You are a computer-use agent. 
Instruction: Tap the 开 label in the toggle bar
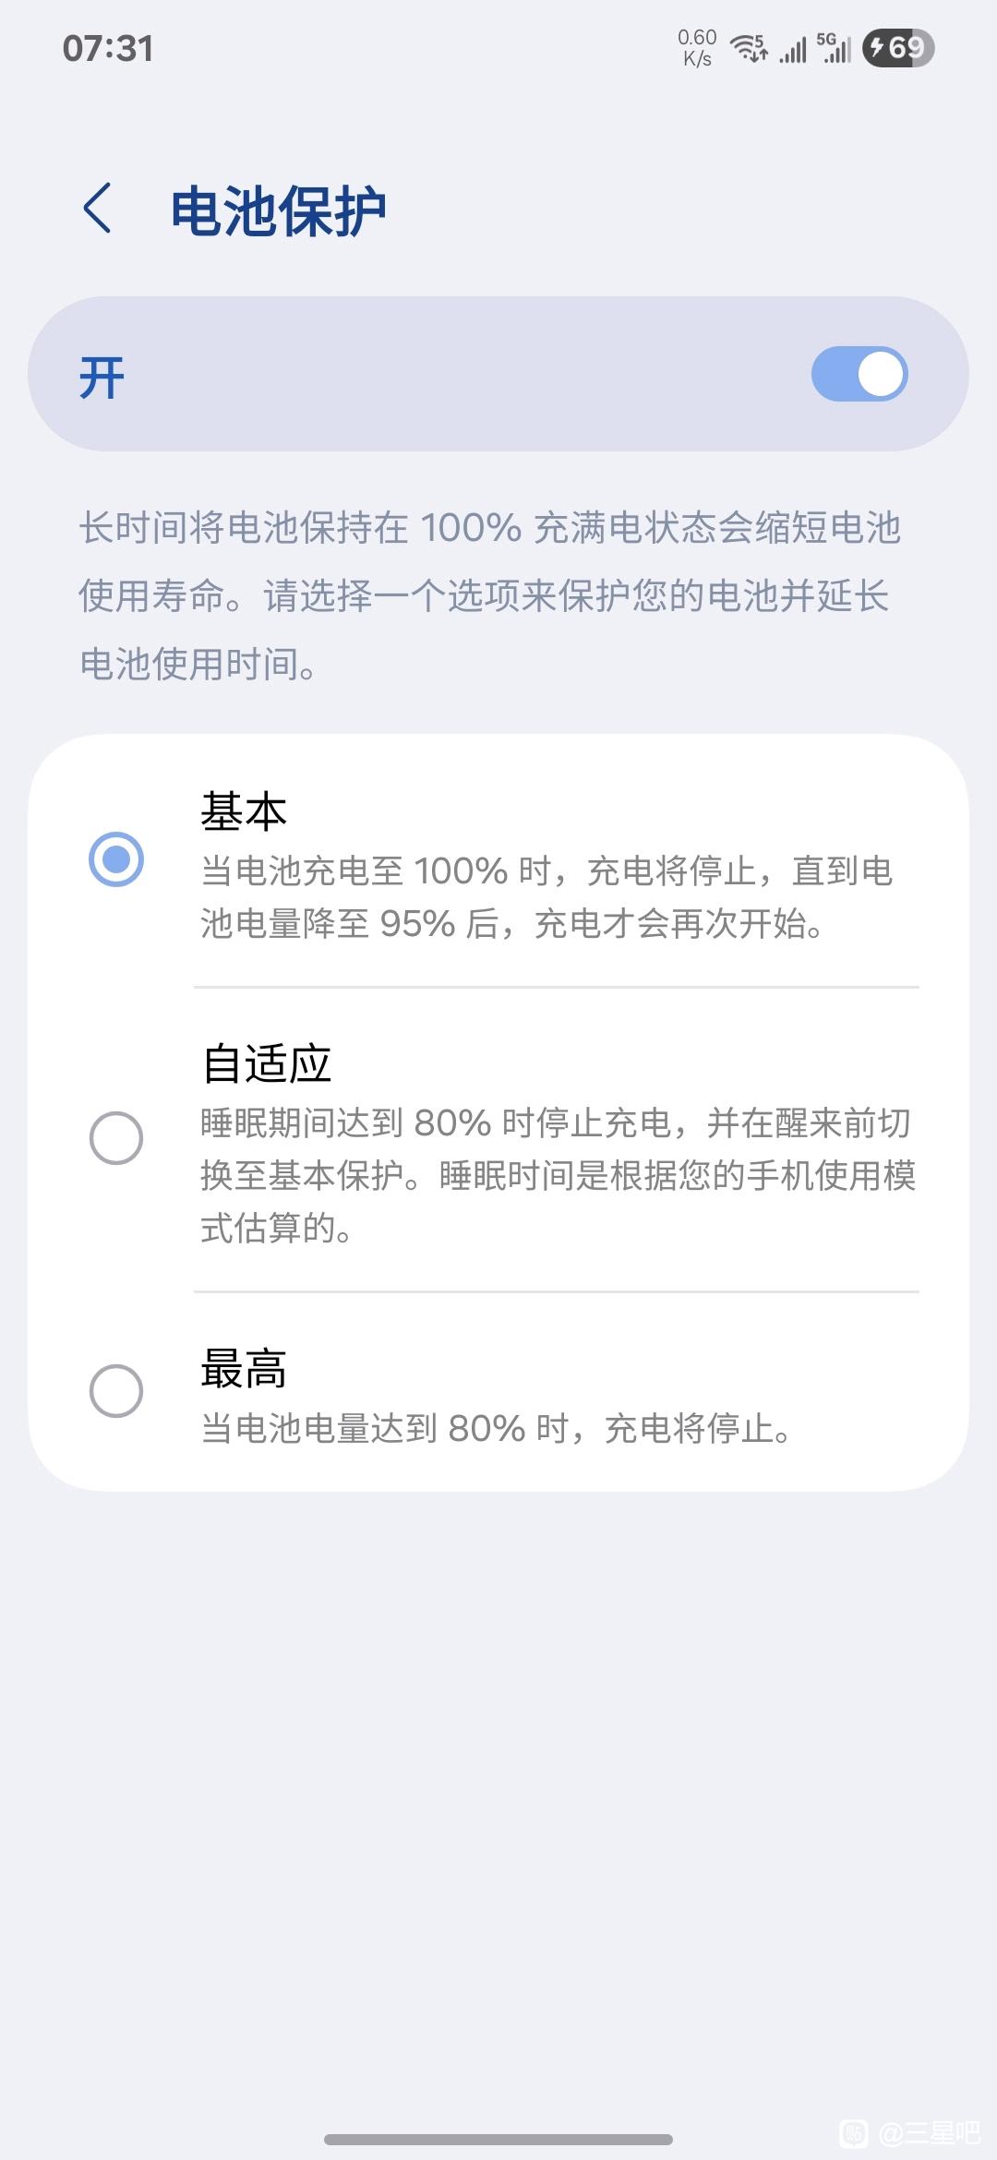coord(102,378)
